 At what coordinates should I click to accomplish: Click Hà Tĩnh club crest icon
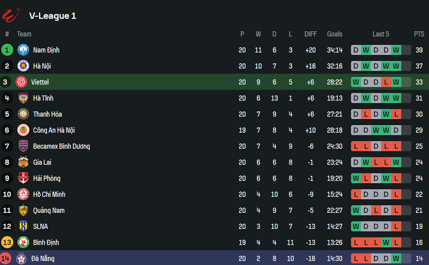[23, 98]
